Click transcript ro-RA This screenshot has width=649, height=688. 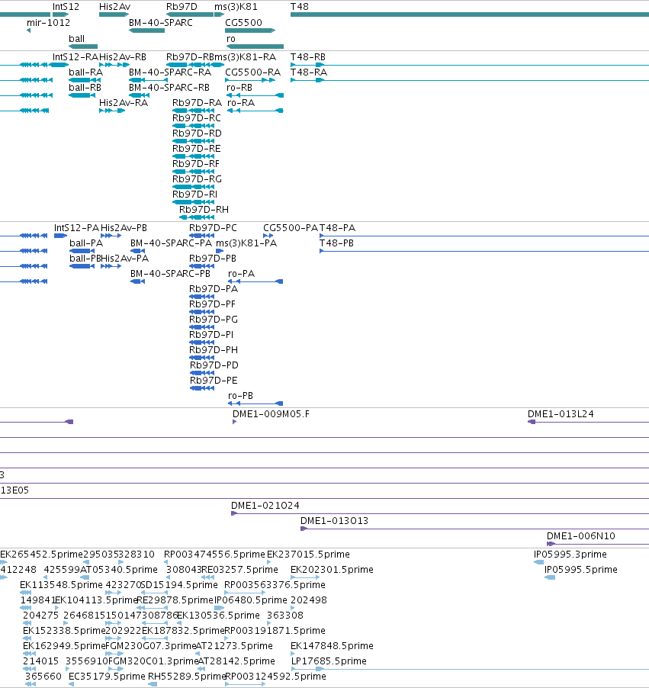[241, 103]
